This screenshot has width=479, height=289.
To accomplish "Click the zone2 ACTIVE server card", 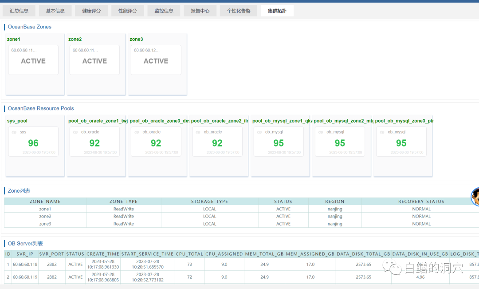I will click(95, 60).
